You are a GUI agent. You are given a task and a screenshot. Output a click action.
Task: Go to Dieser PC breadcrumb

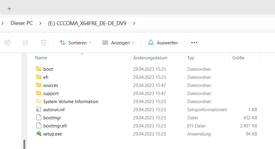click(22, 23)
